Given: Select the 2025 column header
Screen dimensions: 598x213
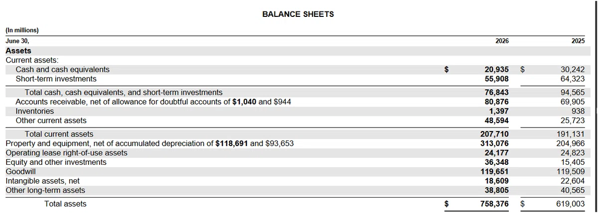Looking at the screenshot, I should [x=578, y=41].
